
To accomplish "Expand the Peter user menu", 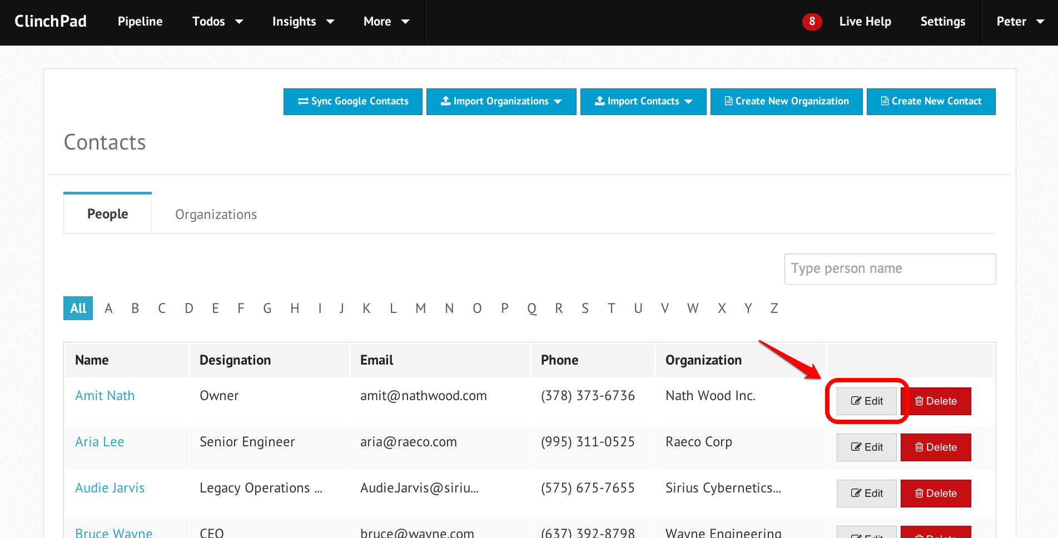I will pos(1020,22).
